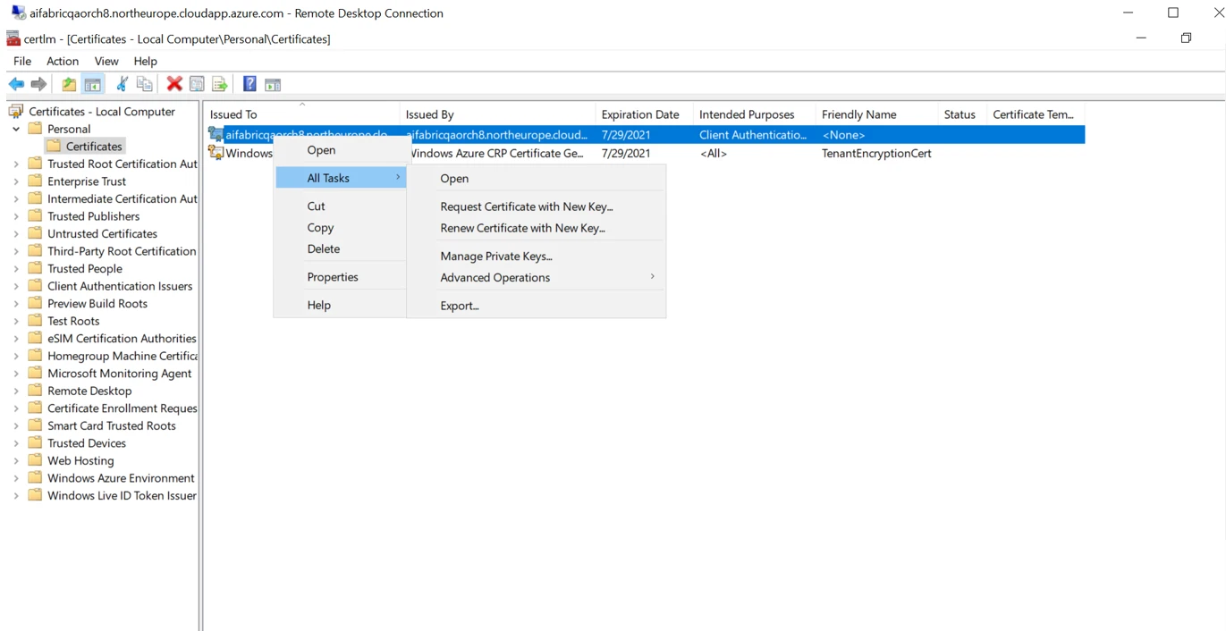
Task: Select Microsoft Monitoring Agent in tree
Action: (x=120, y=374)
